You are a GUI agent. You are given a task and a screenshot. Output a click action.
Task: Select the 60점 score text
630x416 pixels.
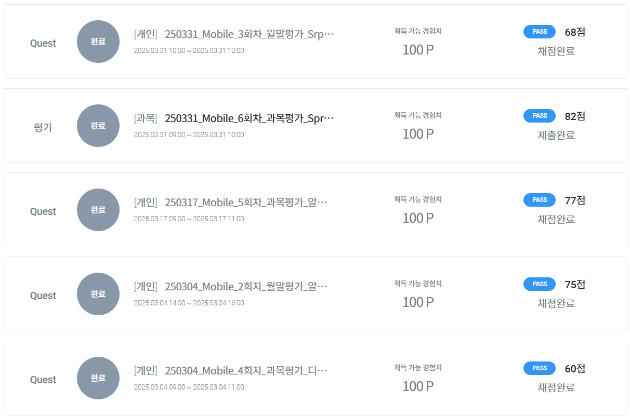[x=575, y=369]
